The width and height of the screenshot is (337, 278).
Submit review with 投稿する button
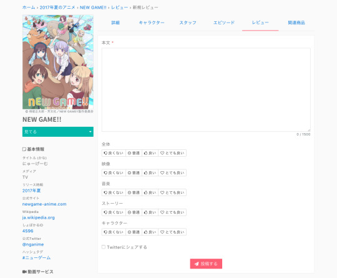pos(206,264)
